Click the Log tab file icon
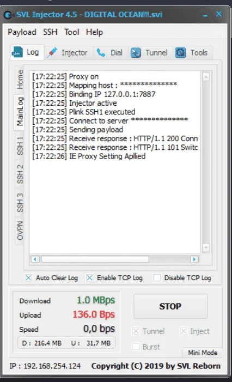The width and height of the screenshot is (232, 382). pos(17,52)
